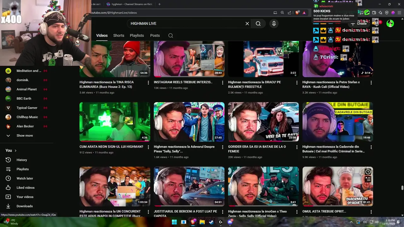This screenshot has height=227, width=404.
Task: Open the Brave browser taskbar icon
Action: pyautogui.click(x=193, y=222)
